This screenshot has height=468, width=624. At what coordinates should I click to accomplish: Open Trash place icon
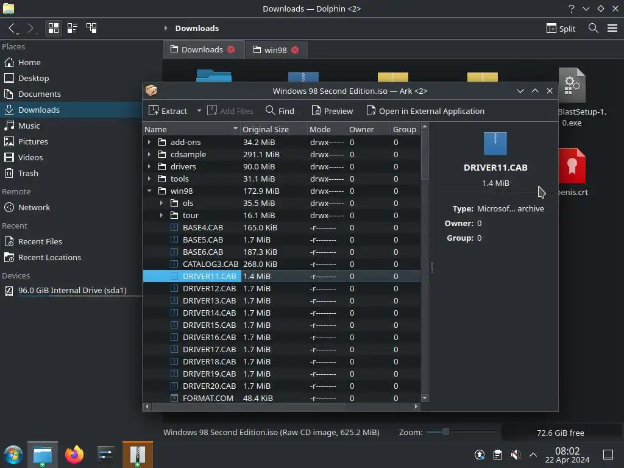click(9, 173)
